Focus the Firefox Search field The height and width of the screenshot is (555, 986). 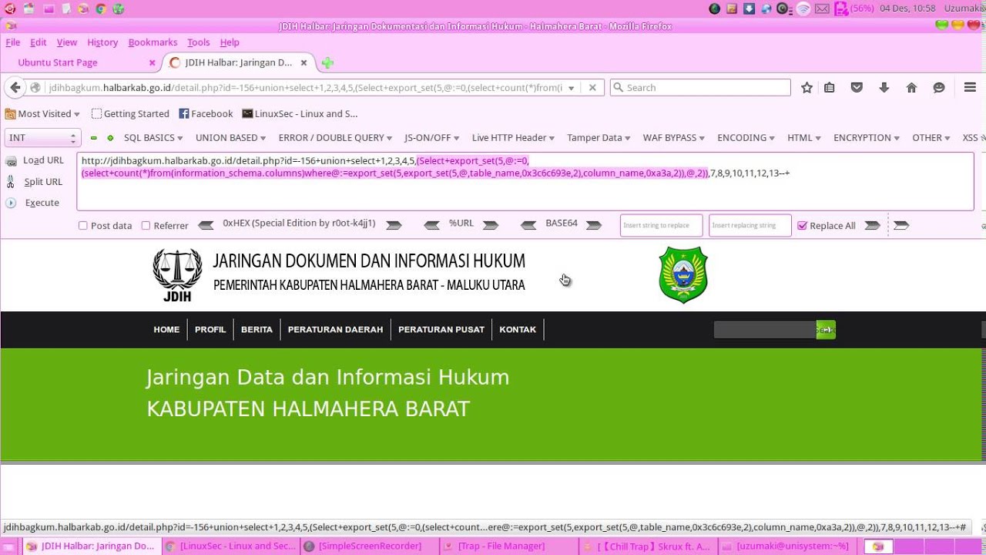tap(700, 88)
